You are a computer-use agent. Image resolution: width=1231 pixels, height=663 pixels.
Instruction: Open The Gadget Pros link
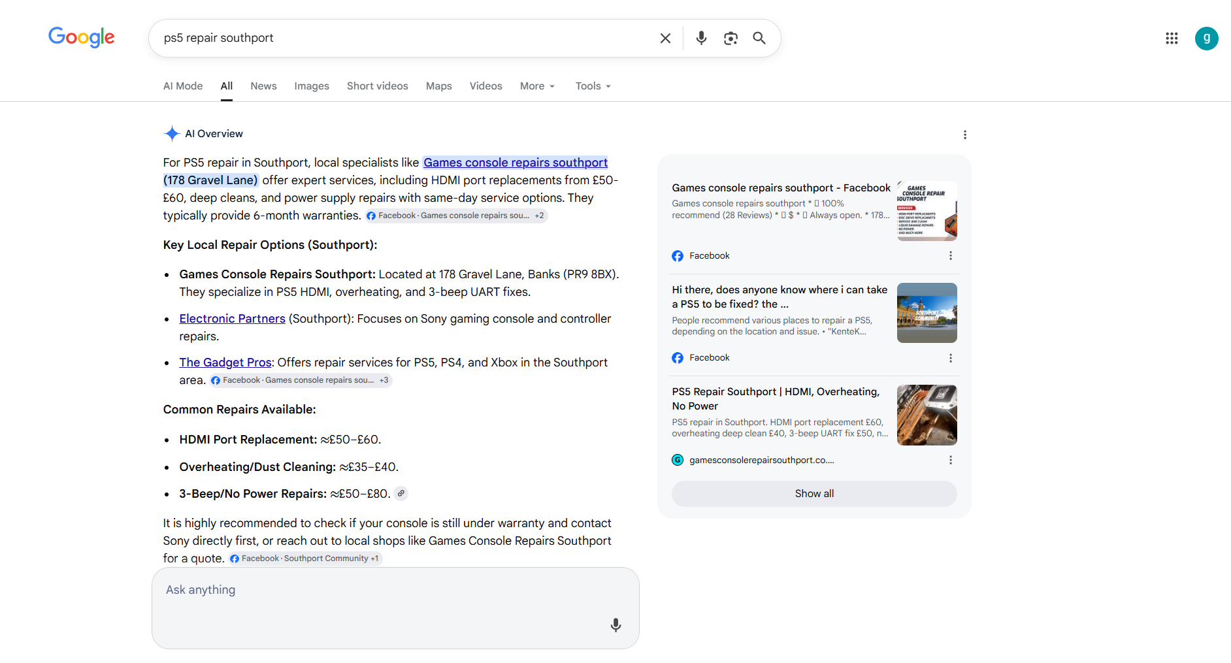tap(225, 363)
